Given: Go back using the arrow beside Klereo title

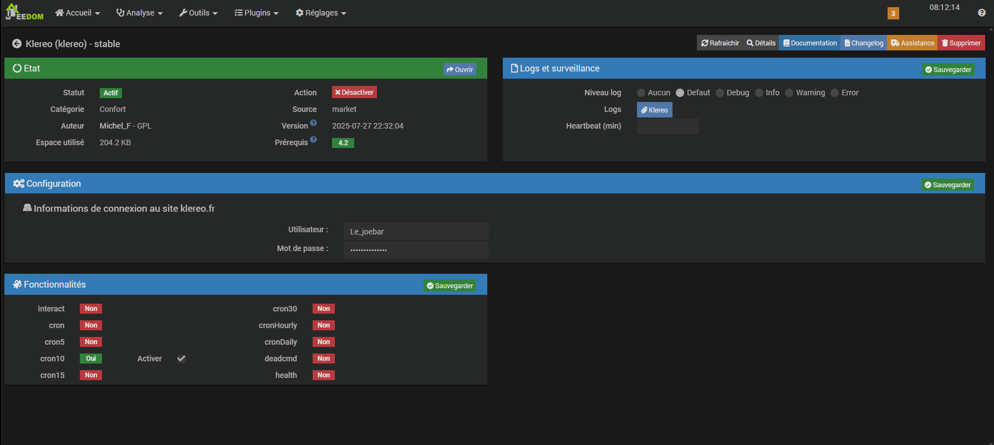Looking at the screenshot, I should point(17,44).
